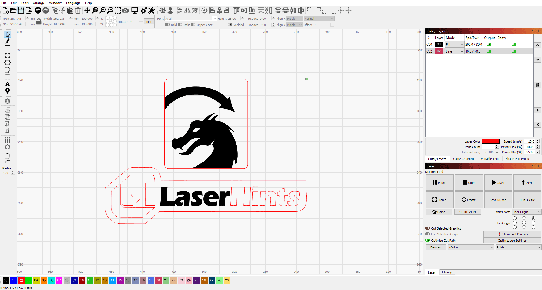
Task: Switch to the Camera Control tab
Action: 464,158
